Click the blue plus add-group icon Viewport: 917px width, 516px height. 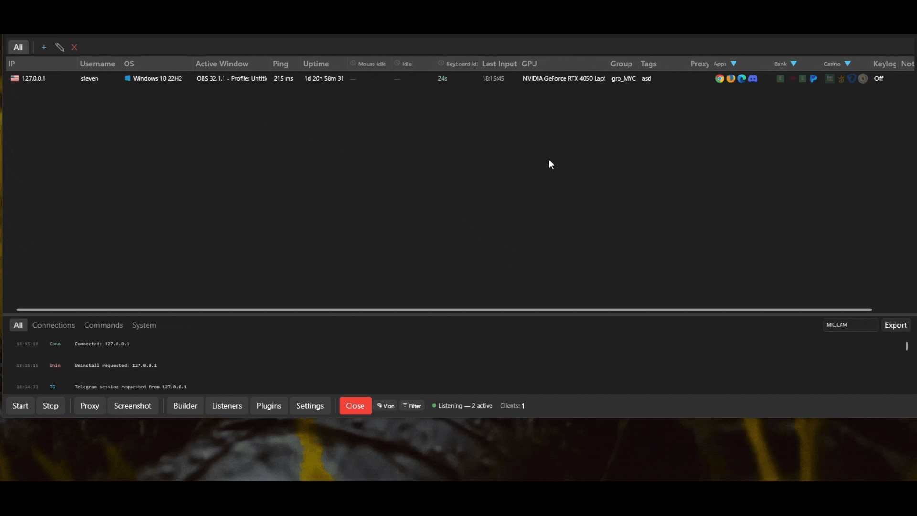[44, 47]
